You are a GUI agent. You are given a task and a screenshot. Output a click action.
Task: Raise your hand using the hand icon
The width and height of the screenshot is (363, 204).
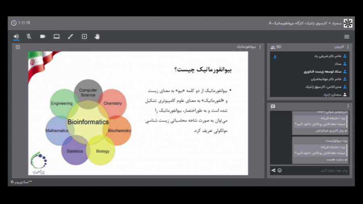click(x=97, y=37)
